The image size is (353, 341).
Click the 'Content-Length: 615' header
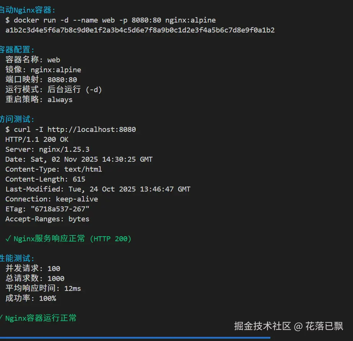pos(46,179)
